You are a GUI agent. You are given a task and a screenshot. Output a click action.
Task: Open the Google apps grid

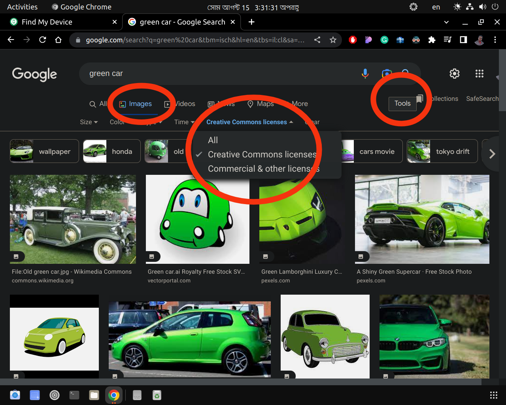(479, 74)
